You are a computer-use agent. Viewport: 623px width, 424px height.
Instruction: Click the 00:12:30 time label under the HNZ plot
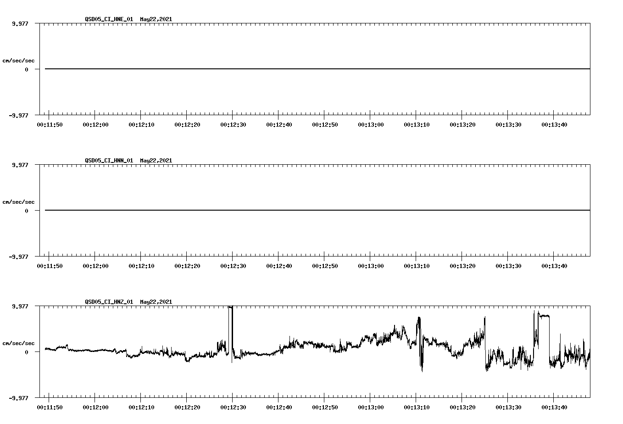(233, 407)
